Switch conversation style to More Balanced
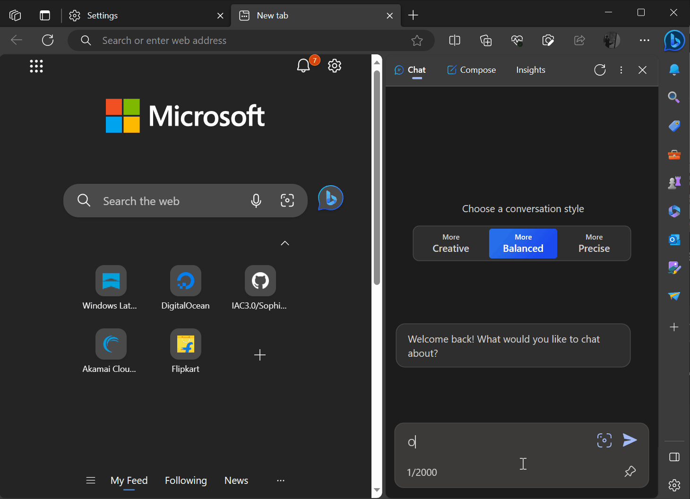The image size is (690, 499). click(523, 243)
